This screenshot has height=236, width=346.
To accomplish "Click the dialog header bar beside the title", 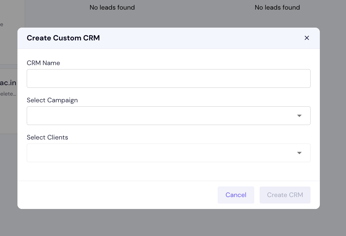I will (199, 38).
